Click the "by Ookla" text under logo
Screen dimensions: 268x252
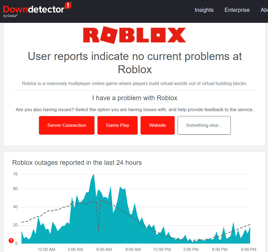pos(10,16)
